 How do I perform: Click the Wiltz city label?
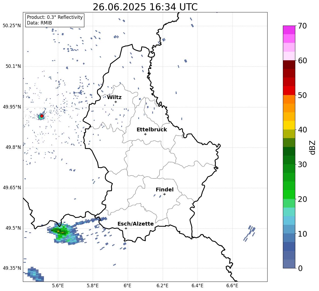click(x=114, y=97)
